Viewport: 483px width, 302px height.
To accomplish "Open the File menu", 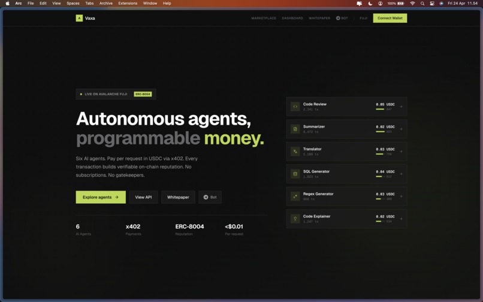I will (x=31, y=4).
